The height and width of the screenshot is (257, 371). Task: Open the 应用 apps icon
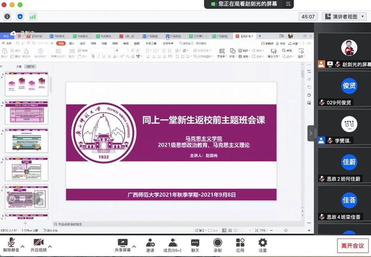tap(240, 242)
